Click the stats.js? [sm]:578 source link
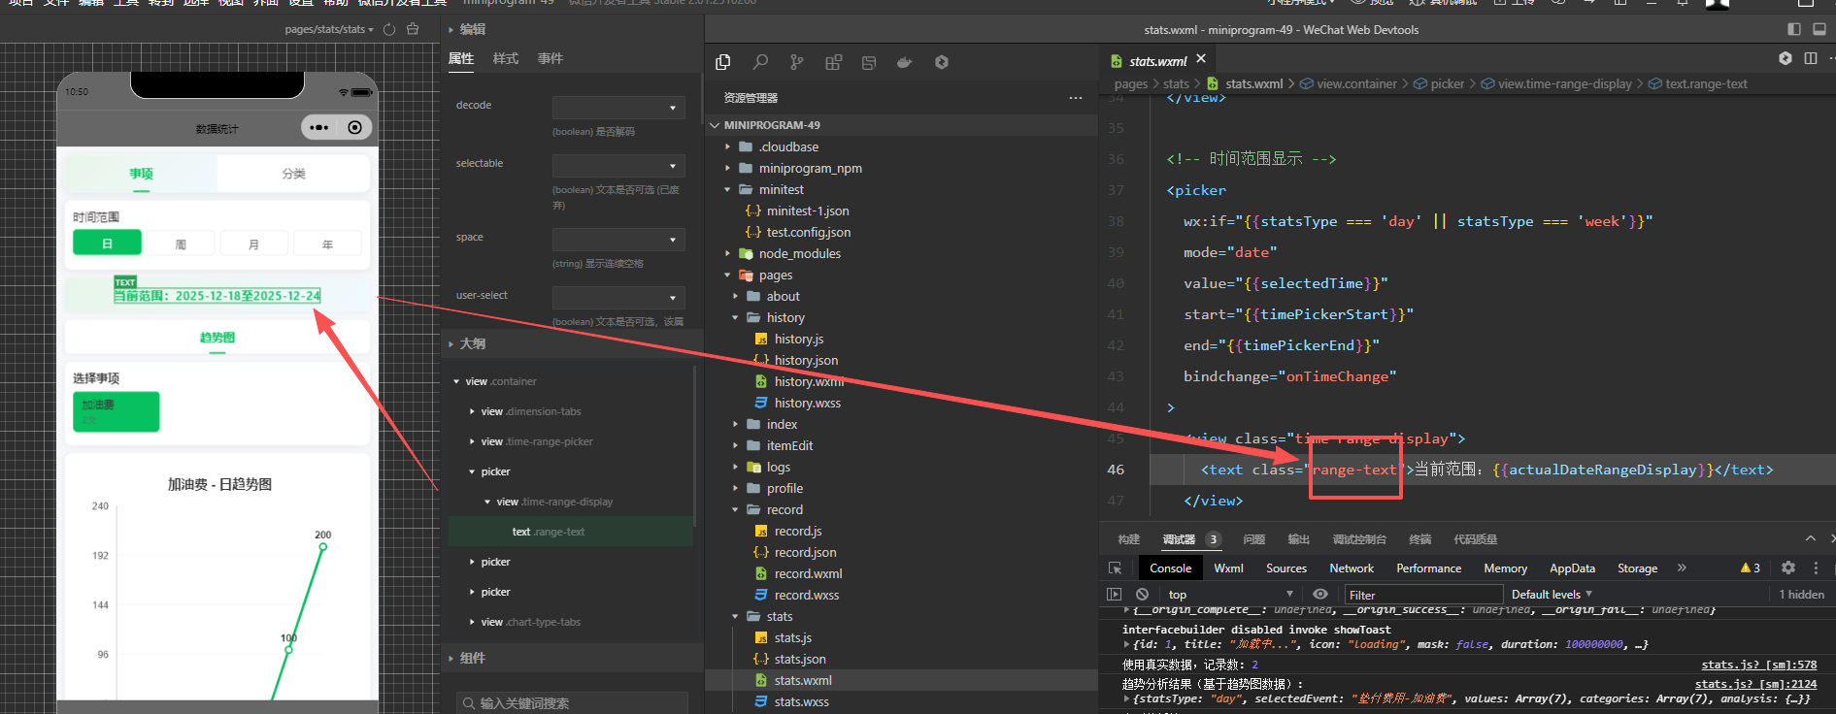Image resolution: width=1836 pixels, height=714 pixels. point(1758,665)
